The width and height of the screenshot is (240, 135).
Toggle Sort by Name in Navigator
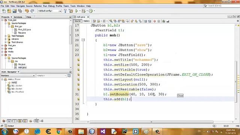[37, 121]
